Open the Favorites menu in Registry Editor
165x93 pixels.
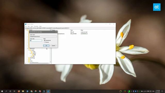(x=36, y=26)
